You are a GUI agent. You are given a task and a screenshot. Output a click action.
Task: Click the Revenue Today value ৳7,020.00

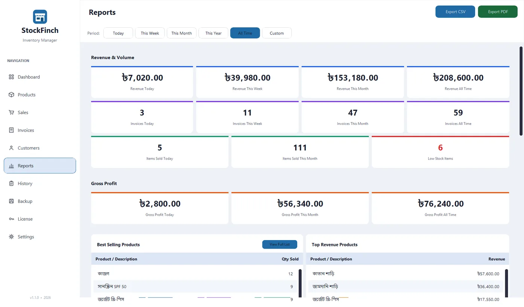142,78
